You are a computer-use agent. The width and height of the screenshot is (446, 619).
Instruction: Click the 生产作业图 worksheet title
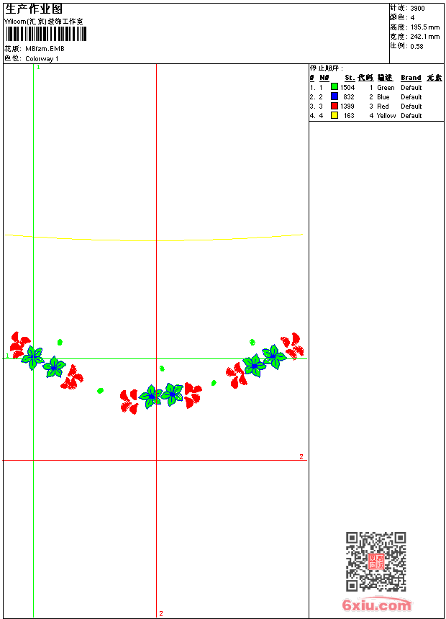click(34, 9)
